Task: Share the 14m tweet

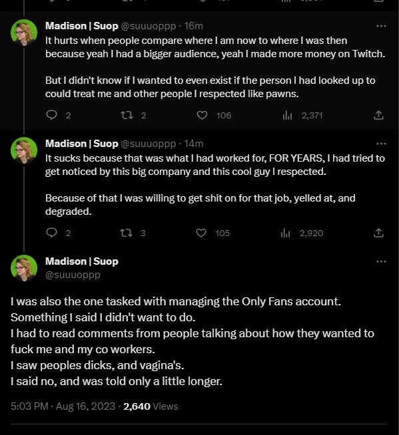Action: tap(378, 233)
